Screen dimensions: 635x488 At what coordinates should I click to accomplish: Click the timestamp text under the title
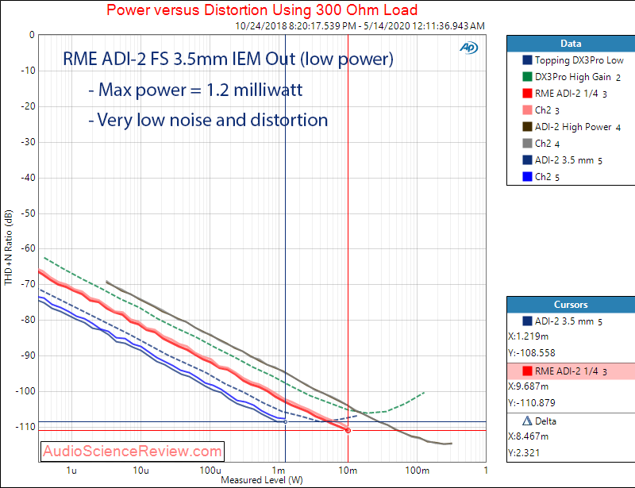point(360,26)
